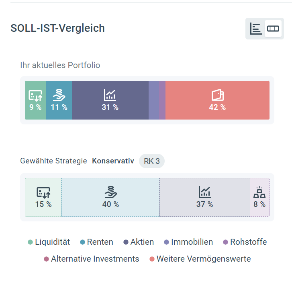Toggle the Alternative Investments legend entry
Image resolution: width=292 pixels, height=289 pixels.
(92, 259)
